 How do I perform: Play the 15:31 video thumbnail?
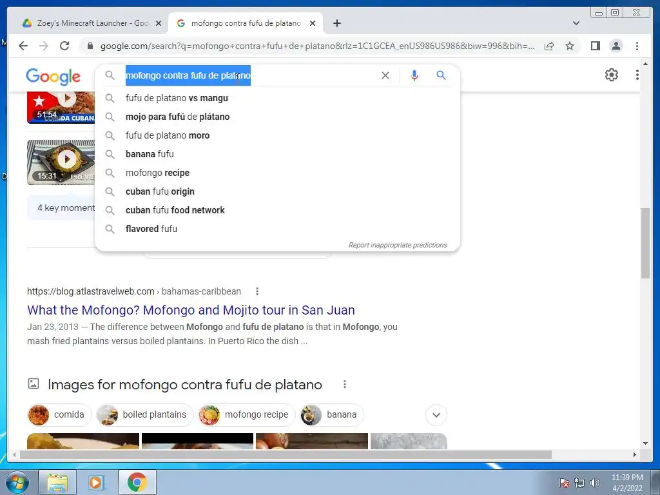point(61,162)
